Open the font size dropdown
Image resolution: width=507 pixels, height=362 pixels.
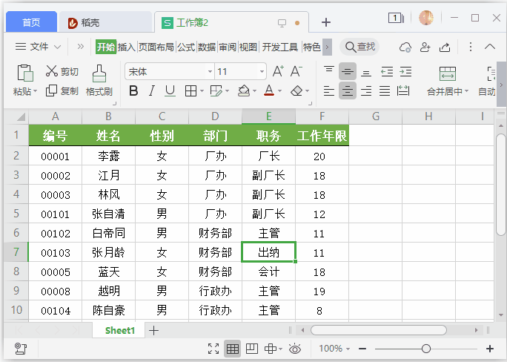(262, 71)
